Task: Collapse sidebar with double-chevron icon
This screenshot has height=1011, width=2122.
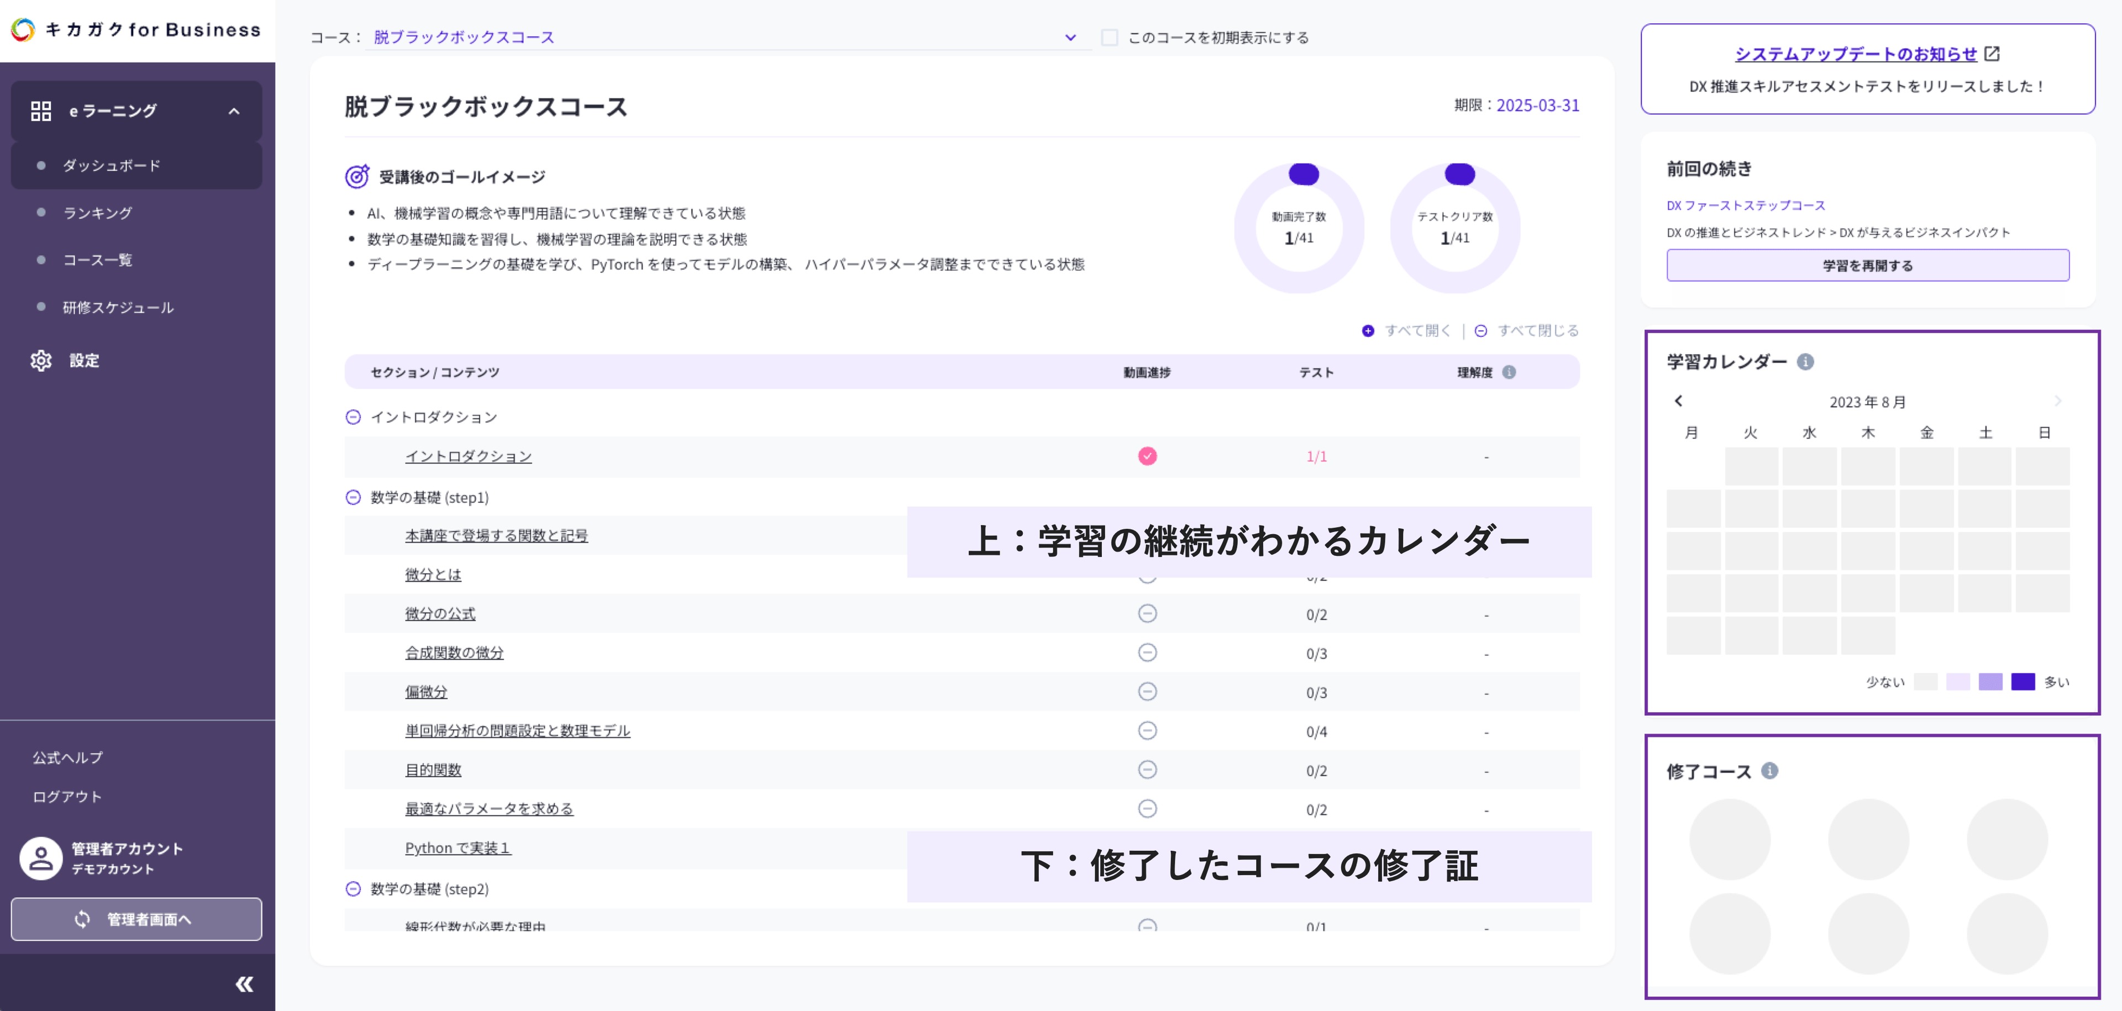Action: click(x=245, y=984)
